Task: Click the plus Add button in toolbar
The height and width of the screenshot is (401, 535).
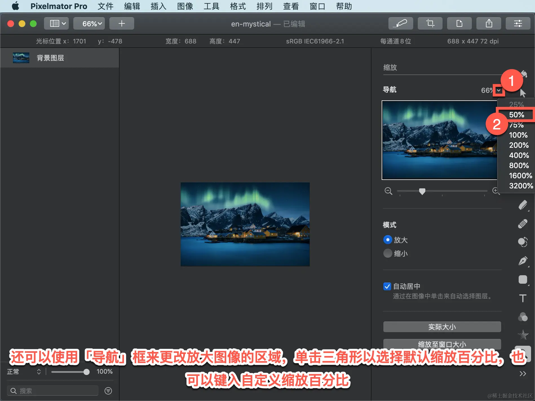Action: [122, 23]
